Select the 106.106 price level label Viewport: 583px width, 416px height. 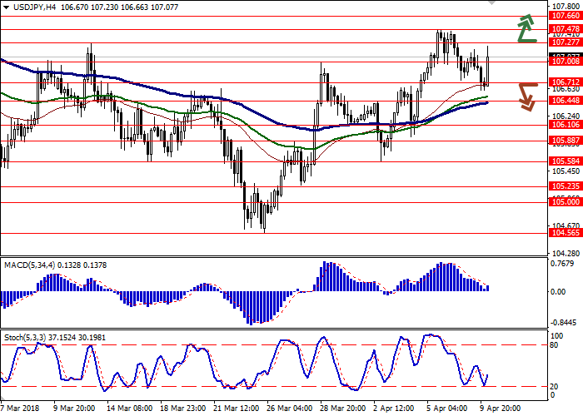(566, 124)
